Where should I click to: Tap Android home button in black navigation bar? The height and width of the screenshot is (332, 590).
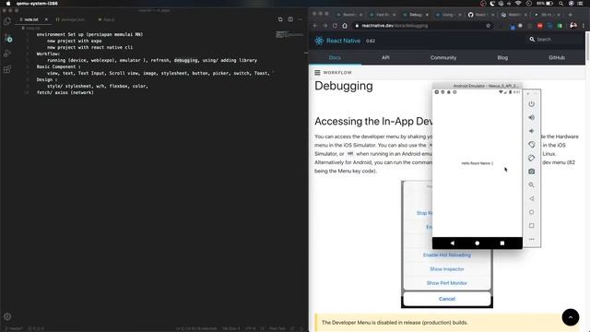(478, 243)
